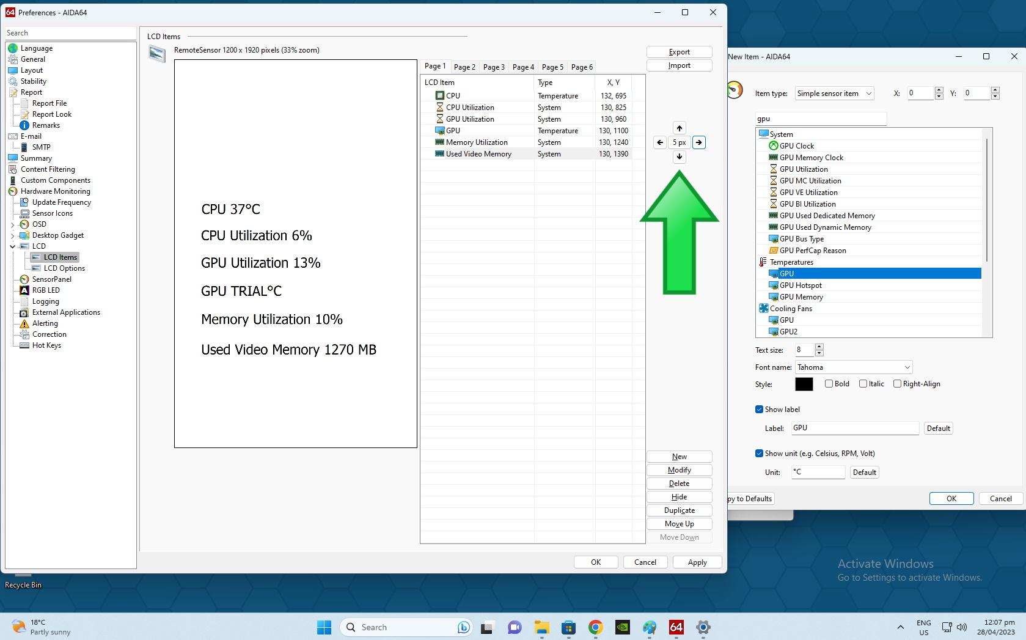Click the Remarks info icon
The height and width of the screenshot is (640, 1026).
[24, 125]
